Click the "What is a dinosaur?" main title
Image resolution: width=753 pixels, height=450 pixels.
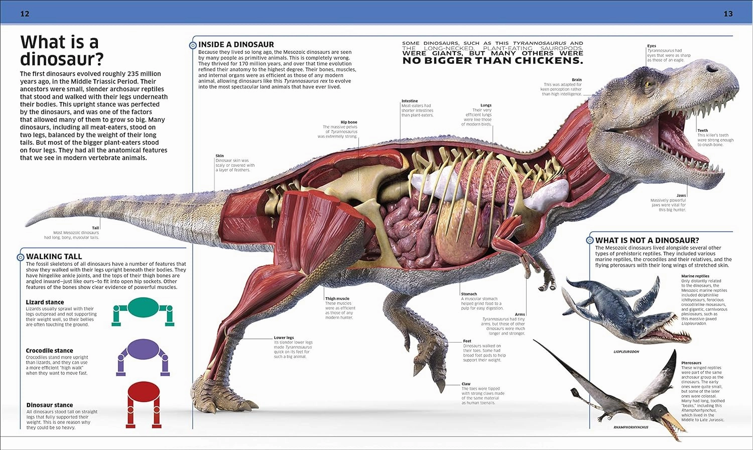(62, 50)
